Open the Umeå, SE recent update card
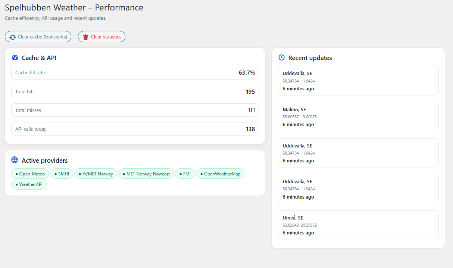 tap(358, 225)
